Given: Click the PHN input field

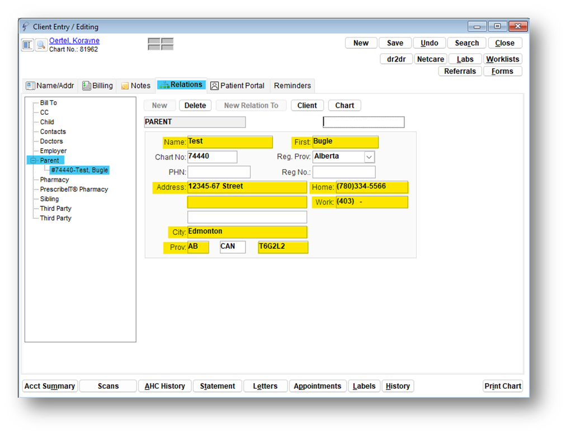Looking at the screenshot, I should pyautogui.click(x=219, y=172).
